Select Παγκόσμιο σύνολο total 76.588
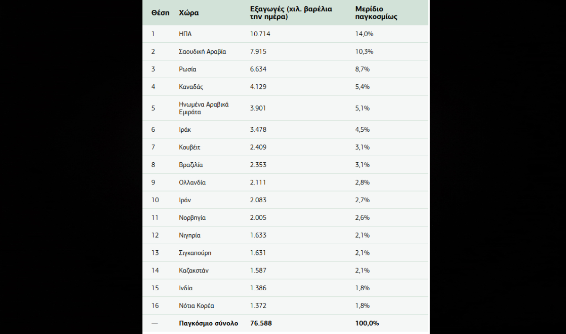The image size is (566, 334). pos(261,323)
